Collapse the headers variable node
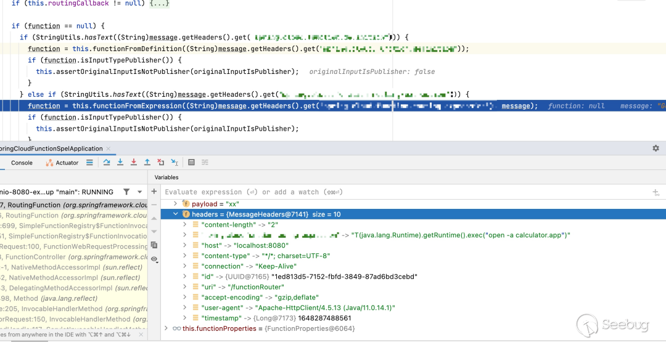666x342 pixels. click(176, 214)
